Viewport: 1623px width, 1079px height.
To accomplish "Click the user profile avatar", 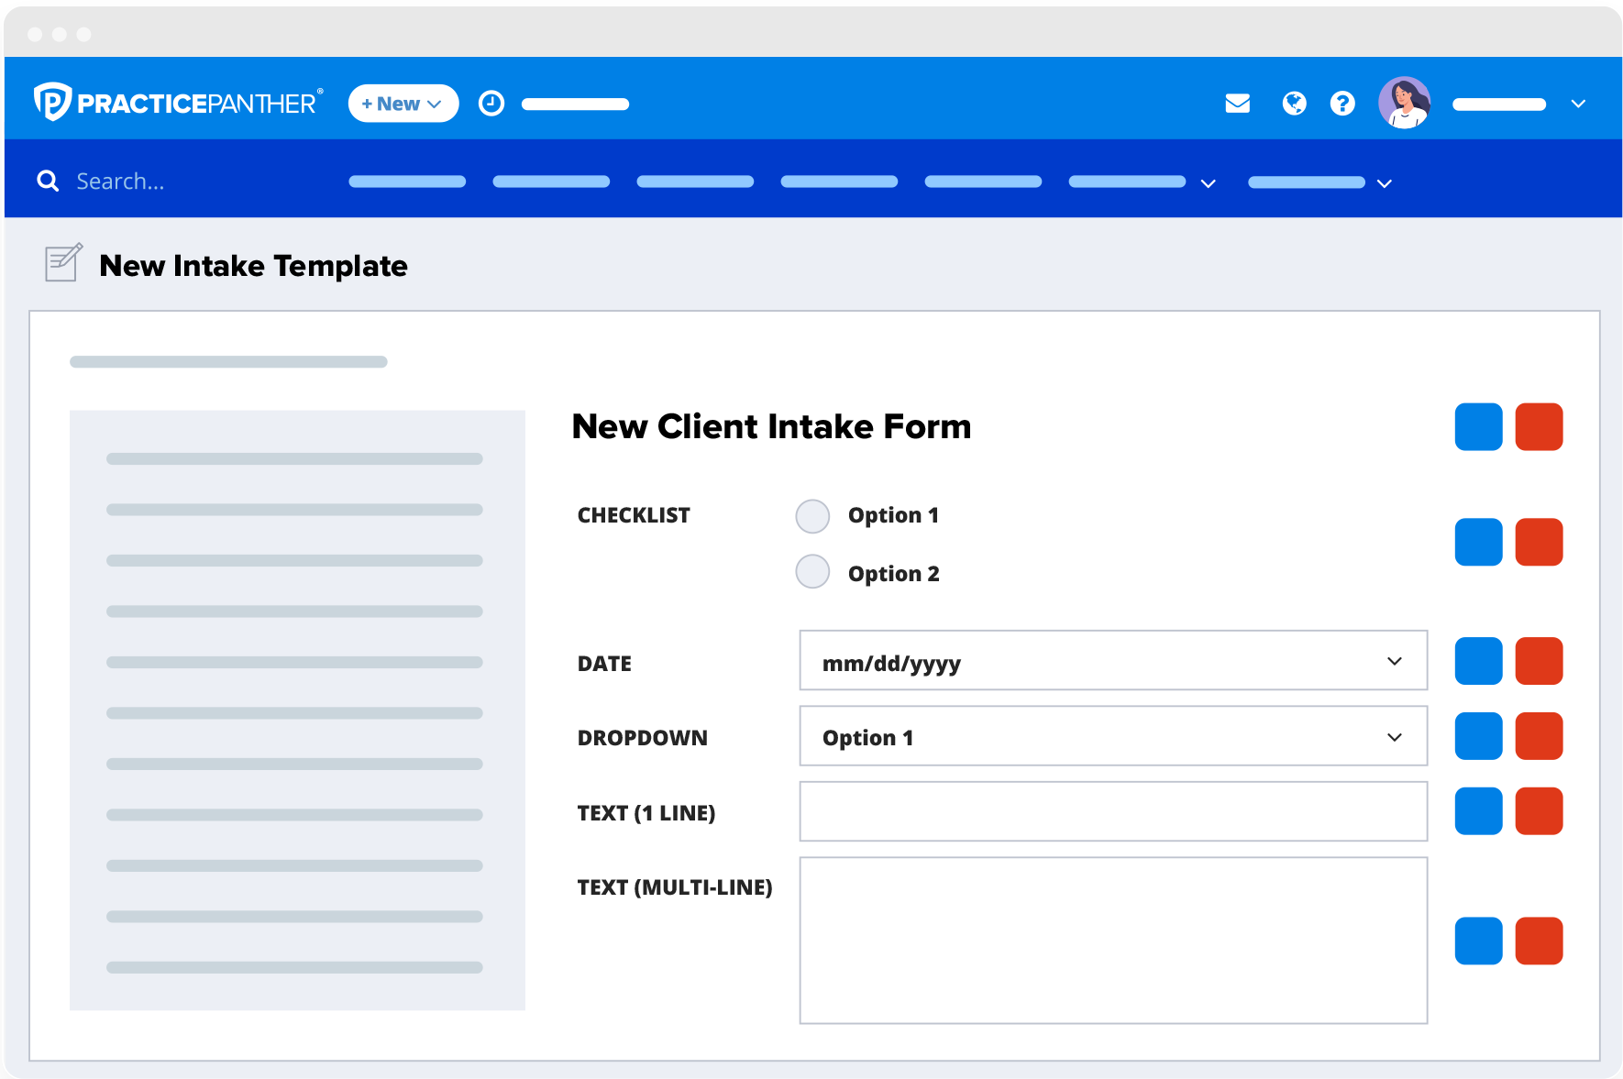I will coord(1406,103).
